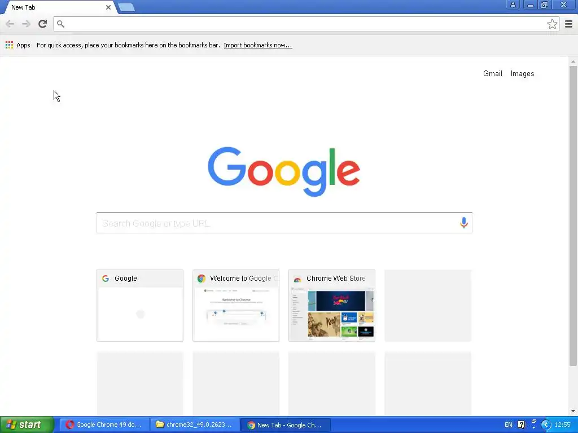Click Import bookmarks now link

pyautogui.click(x=257, y=45)
